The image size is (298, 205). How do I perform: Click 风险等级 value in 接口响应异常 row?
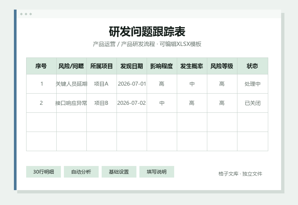tap(222, 103)
